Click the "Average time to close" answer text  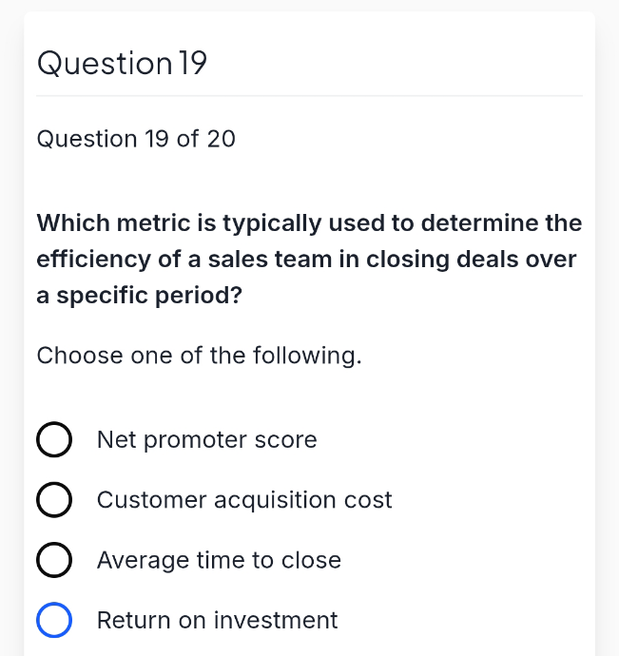(219, 560)
